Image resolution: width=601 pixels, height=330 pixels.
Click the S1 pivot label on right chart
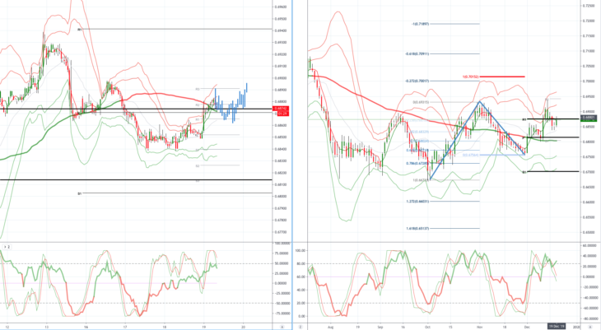coord(524,172)
